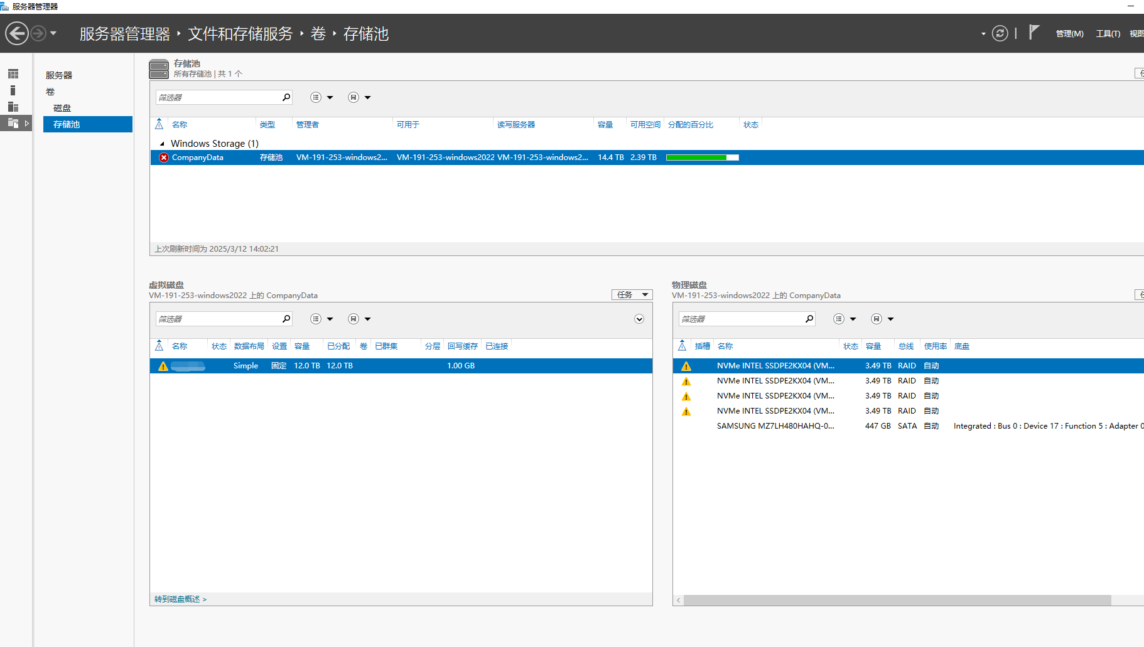This screenshot has height=647, width=1144.
Task: Sort storage pools by 可用空间 column
Action: coord(645,125)
